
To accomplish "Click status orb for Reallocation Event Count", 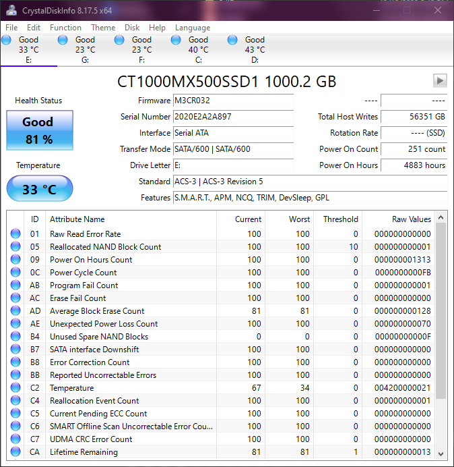I will [15, 400].
